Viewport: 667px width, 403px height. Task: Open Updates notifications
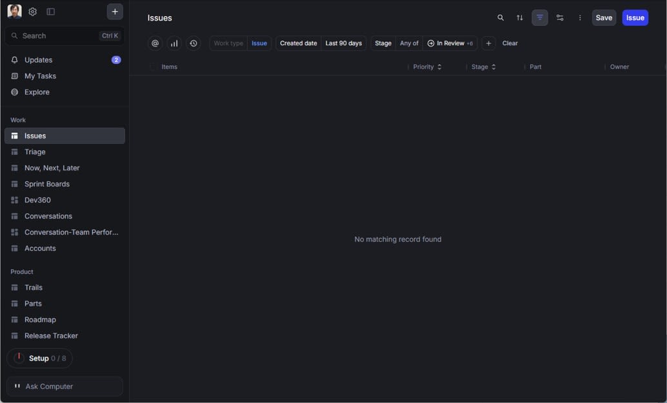(x=65, y=60)
